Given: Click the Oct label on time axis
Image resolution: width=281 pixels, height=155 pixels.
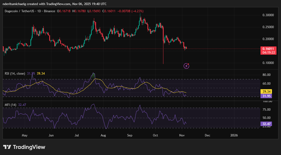Looking at the screenshot, I should click(x=156, y=135).
